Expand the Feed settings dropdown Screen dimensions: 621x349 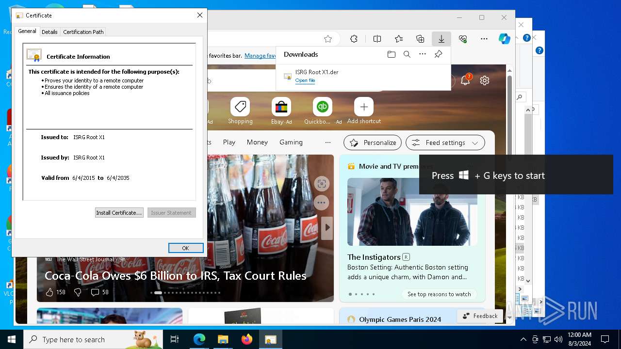(445, 143)
